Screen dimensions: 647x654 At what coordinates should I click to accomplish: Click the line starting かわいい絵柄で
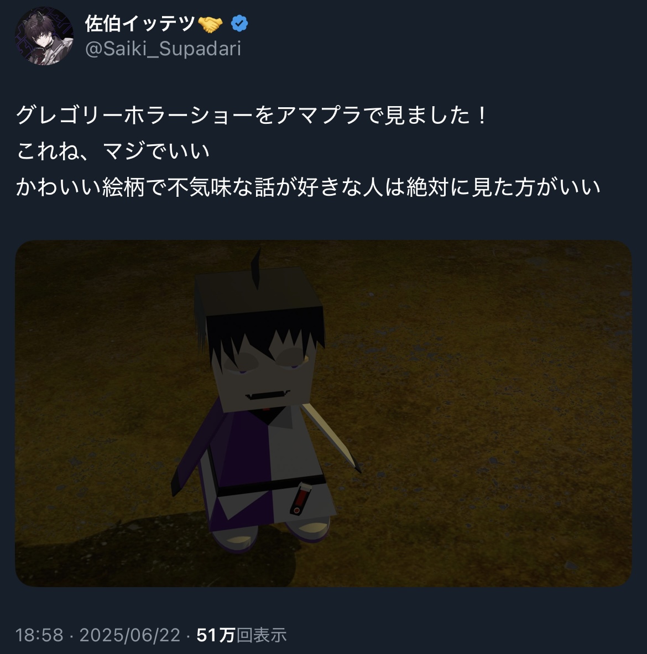pos(308,187)
